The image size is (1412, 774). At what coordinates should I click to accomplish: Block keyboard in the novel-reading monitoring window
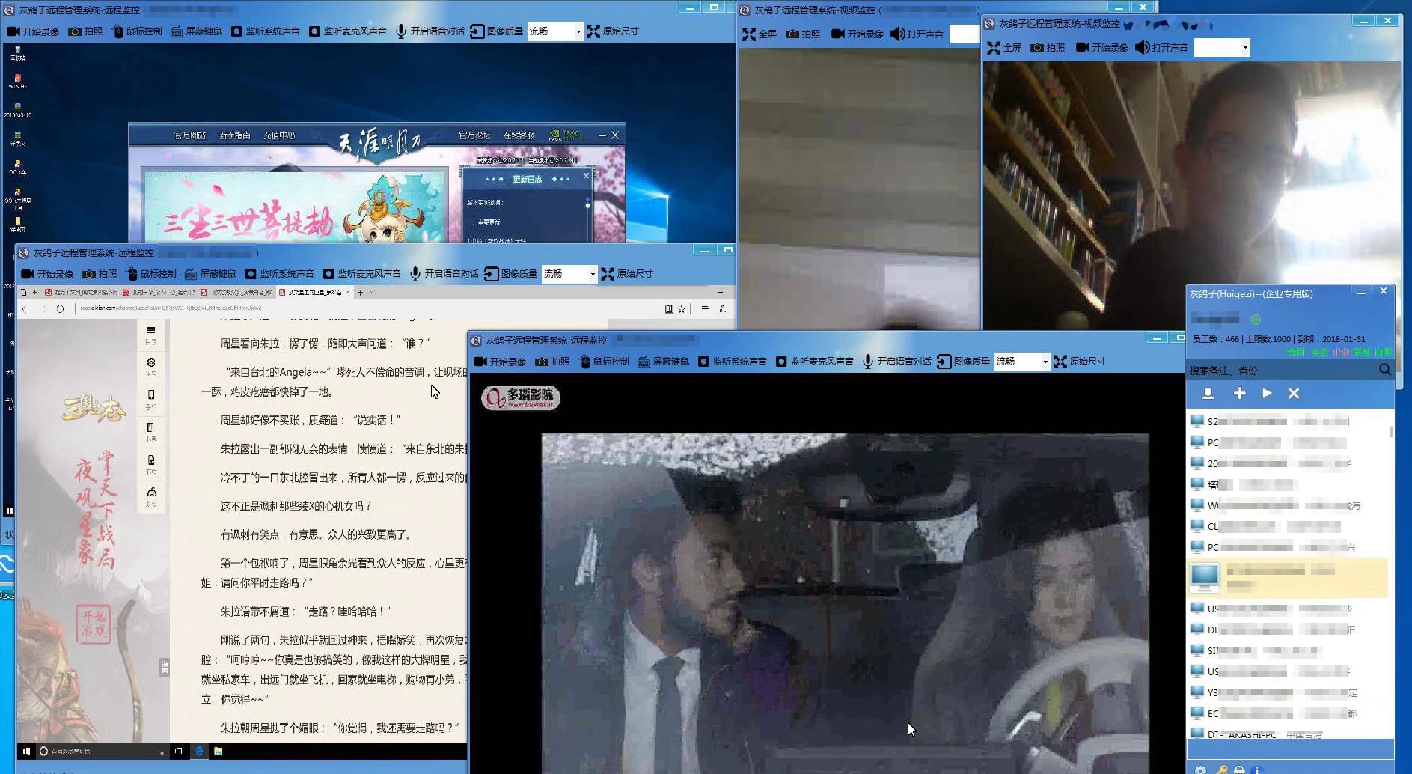click(x=210, y=274)
